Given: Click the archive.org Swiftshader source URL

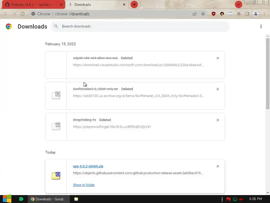Looking at the screenshot, I should pyautogui.click(x=138, y=96).
